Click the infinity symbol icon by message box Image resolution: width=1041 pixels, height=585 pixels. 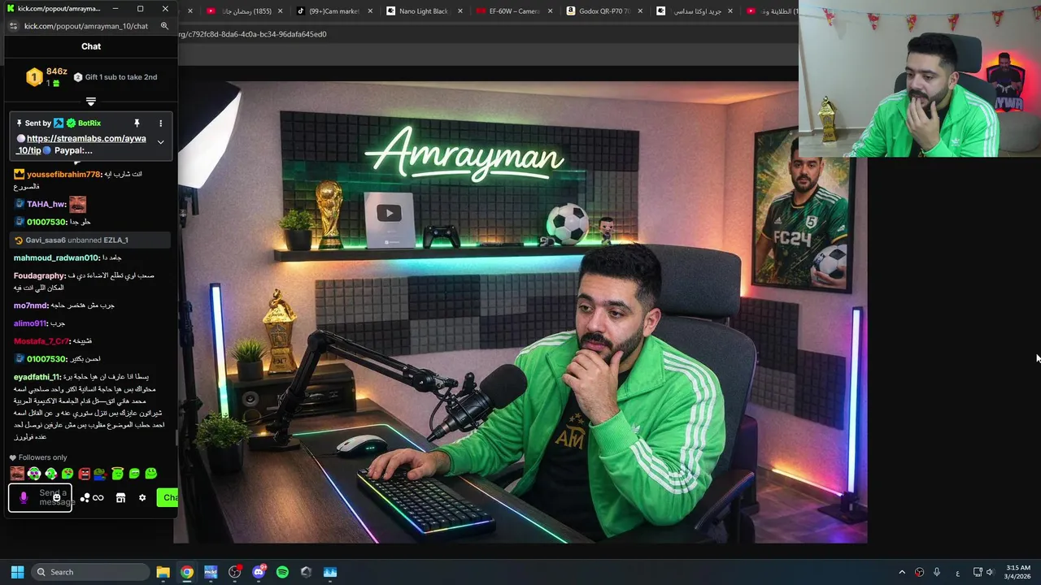[x=98, y=498]
